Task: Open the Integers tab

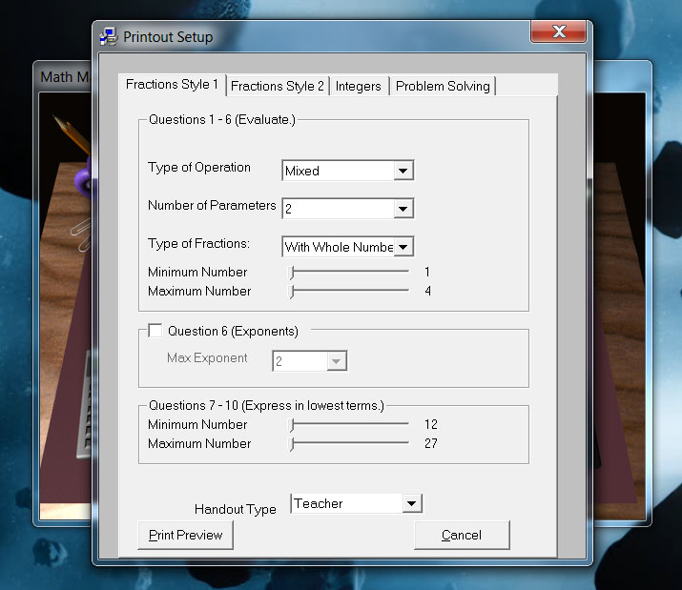Action: click(x=358, y=86)
